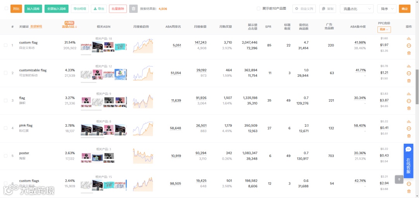This screenshot has width=419, height=198.
Task: Open chart icon for pink flag row
Action: tap(409, 121)
